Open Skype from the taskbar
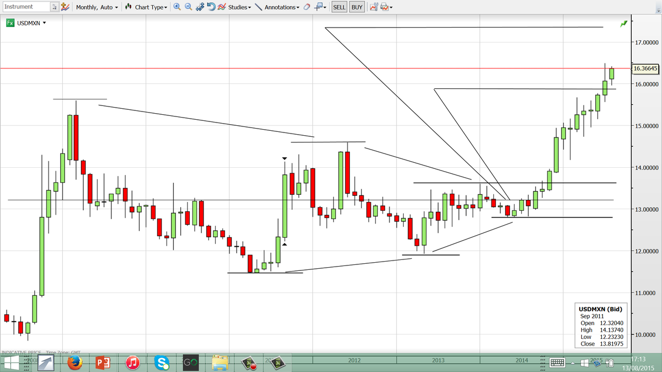The width and height of the screenshot is (662, 372). pyautogui.click(x=162, y=363)
